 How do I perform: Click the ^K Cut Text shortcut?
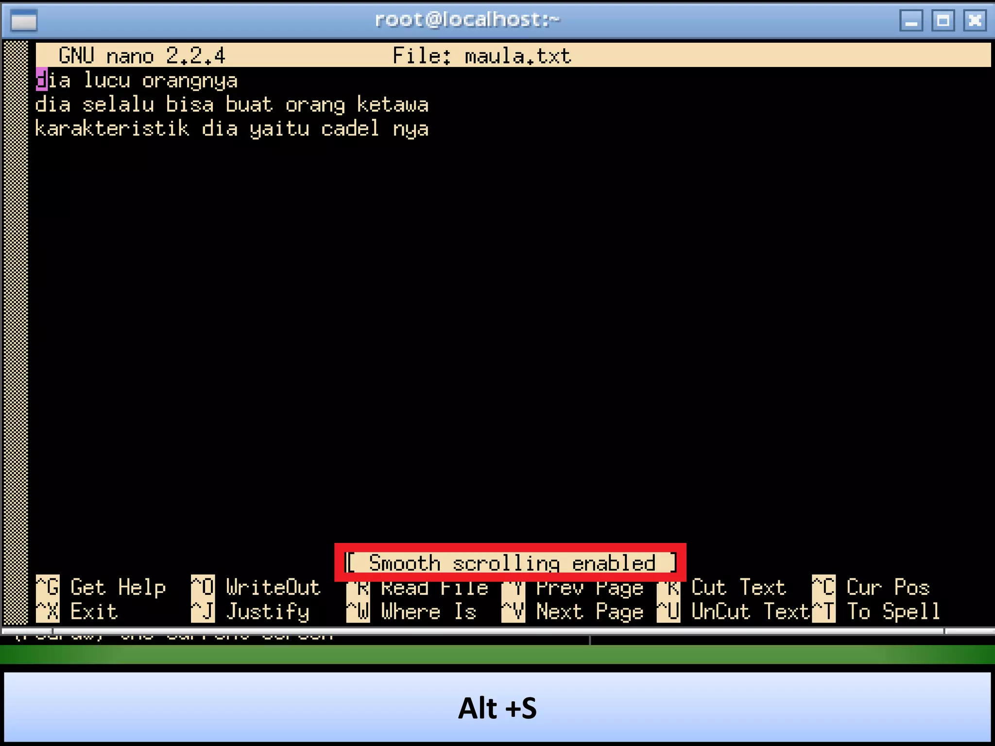tap(721, 587)
